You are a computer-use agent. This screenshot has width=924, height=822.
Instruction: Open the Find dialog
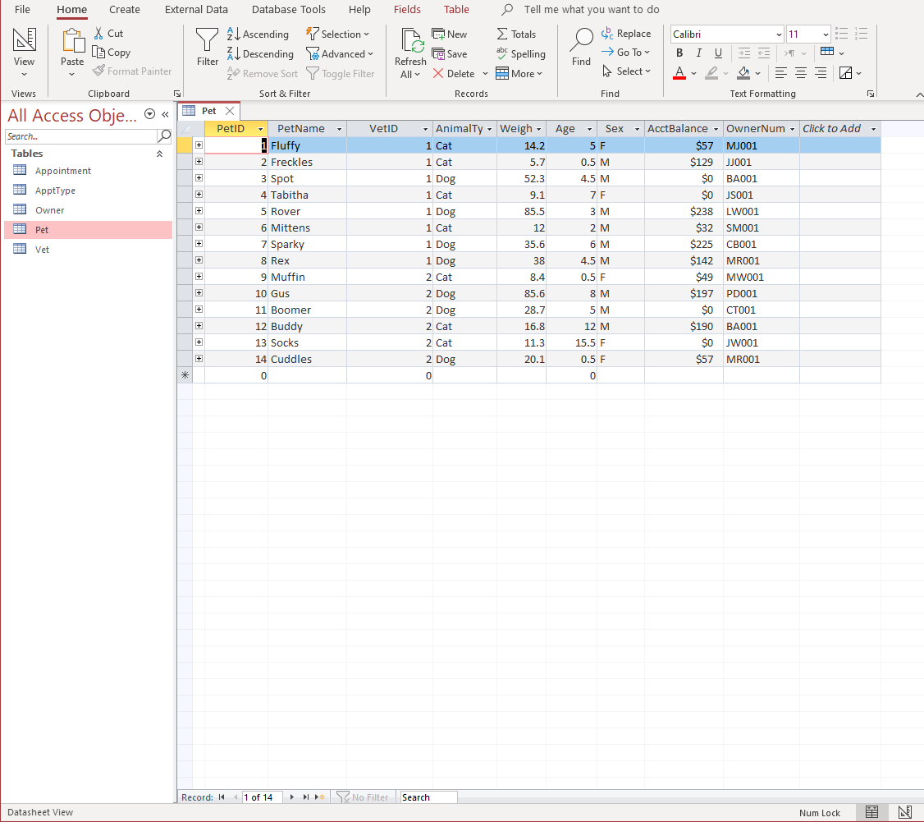[x=581, y=51]
